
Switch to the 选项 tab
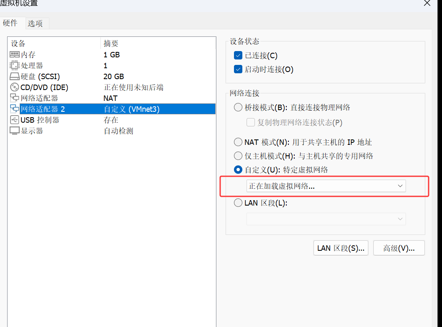pyautogui.click(x=36, y=23)
